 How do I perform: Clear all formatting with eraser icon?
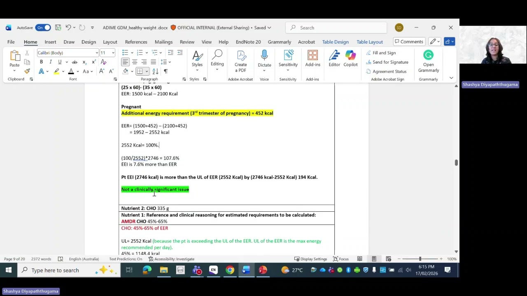pyautogui.click(x=104, y=62)
